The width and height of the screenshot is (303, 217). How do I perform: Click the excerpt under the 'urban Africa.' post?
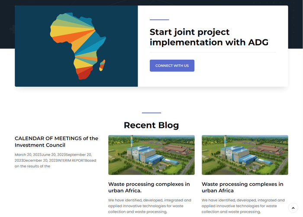tap(149, 206)
